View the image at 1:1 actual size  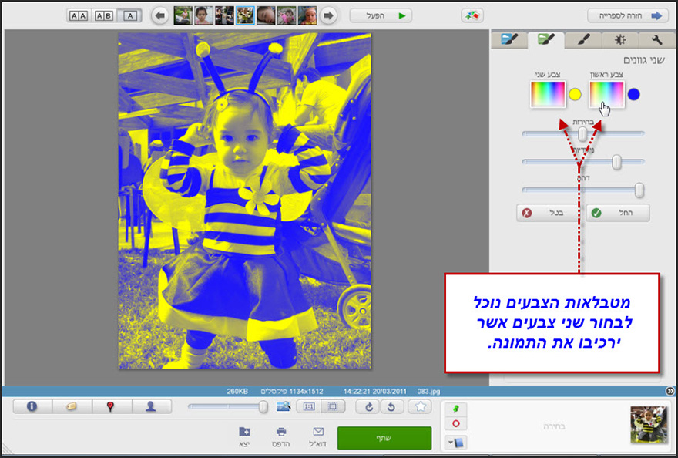tap(308, 406)
